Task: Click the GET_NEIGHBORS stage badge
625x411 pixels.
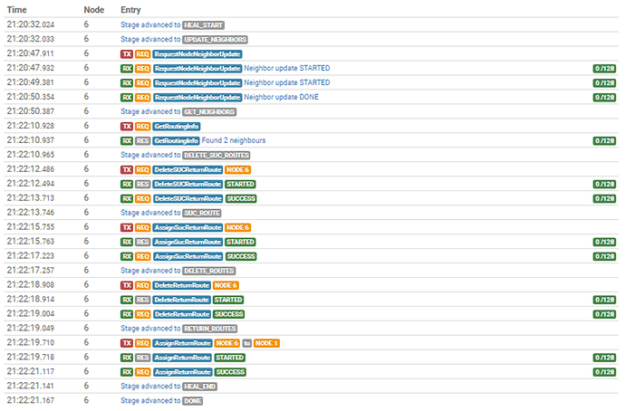Action: point(209,112)
